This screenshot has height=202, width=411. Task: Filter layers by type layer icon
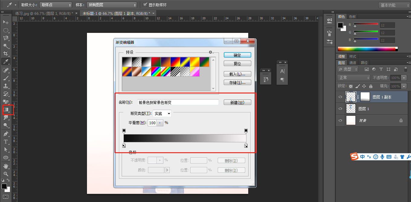click(x=381, y=69)
